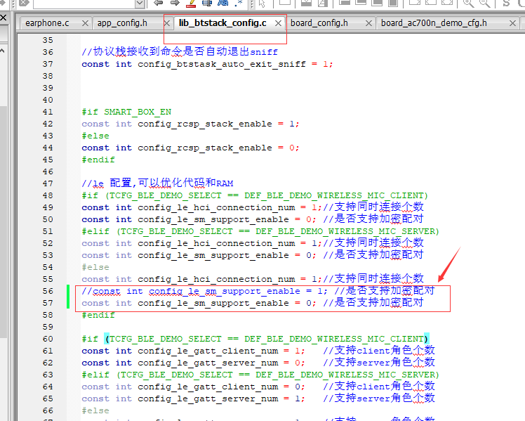Toggle match case Aa option
The width and height of the screenshot is (525, 421).
point(223,3)
